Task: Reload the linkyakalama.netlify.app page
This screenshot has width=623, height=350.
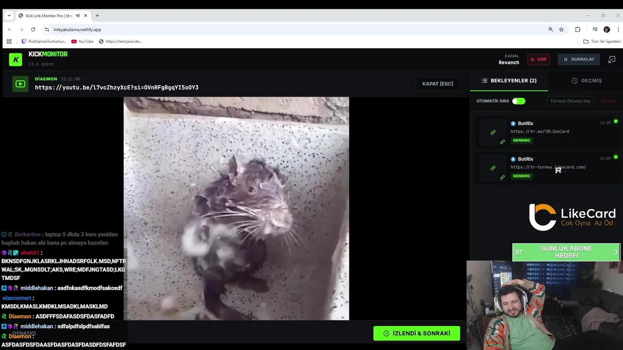Action: 33,30
